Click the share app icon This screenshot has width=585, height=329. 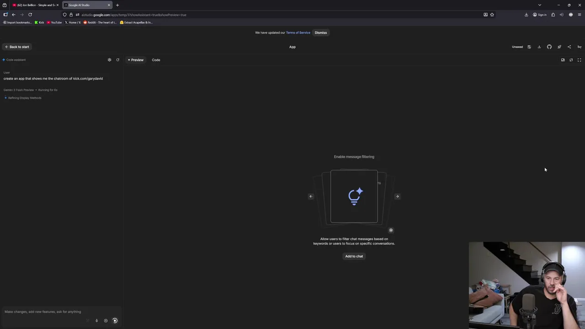(569, 47)
